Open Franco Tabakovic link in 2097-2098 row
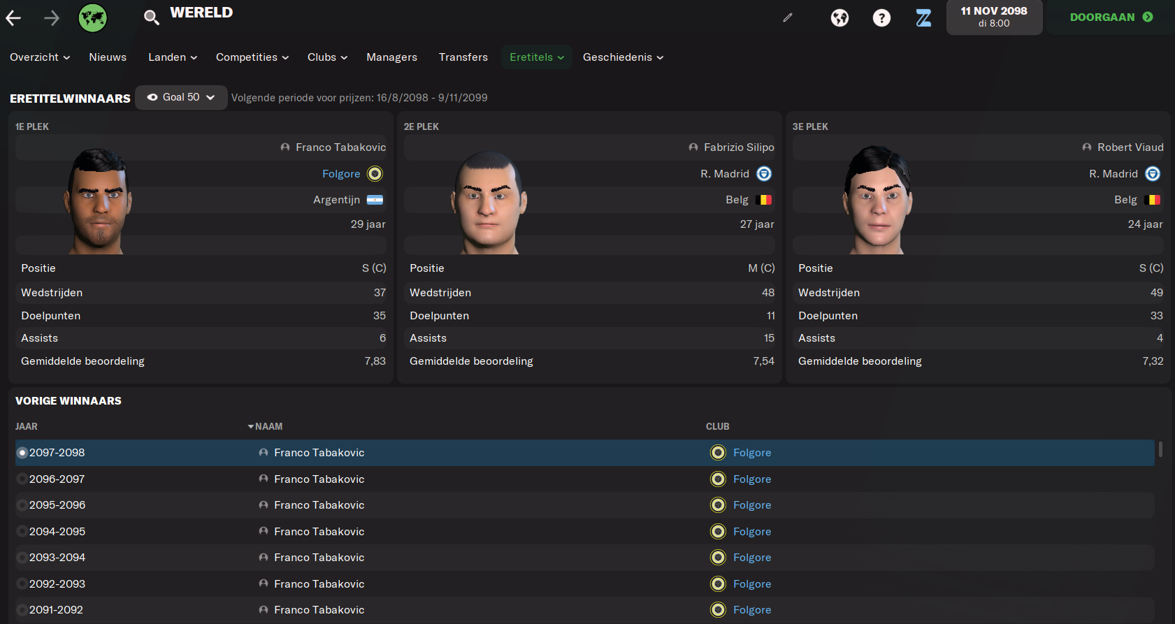 pyautogui.click(x=319, y=453)
